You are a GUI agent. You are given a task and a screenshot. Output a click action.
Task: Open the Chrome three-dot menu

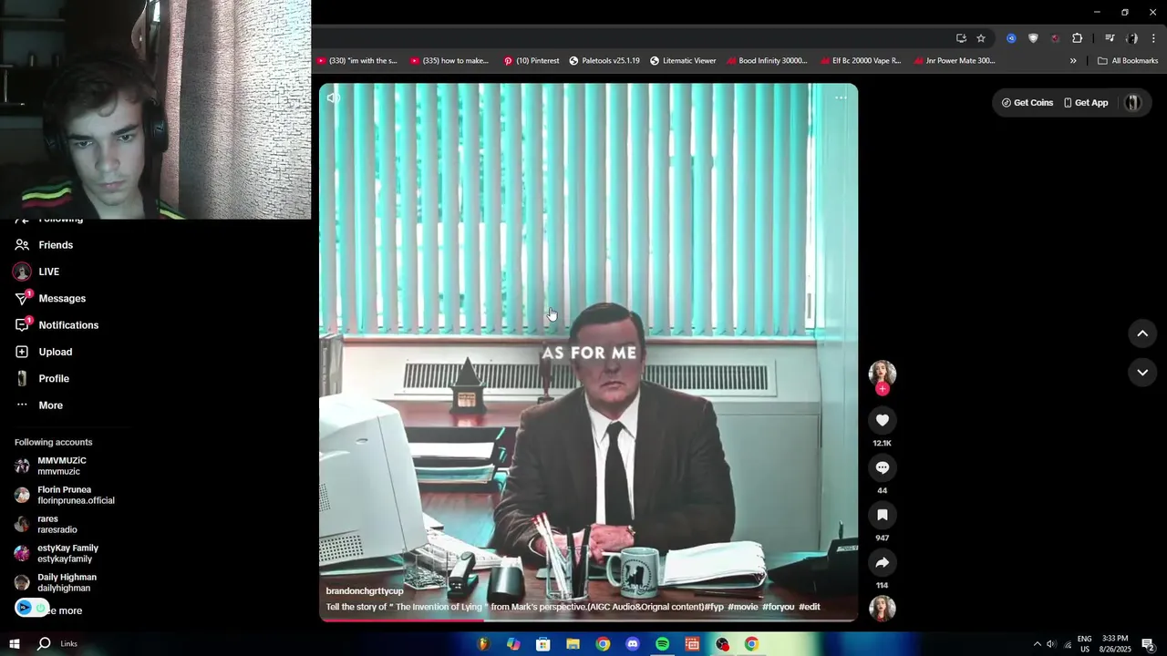(1153, 38)
